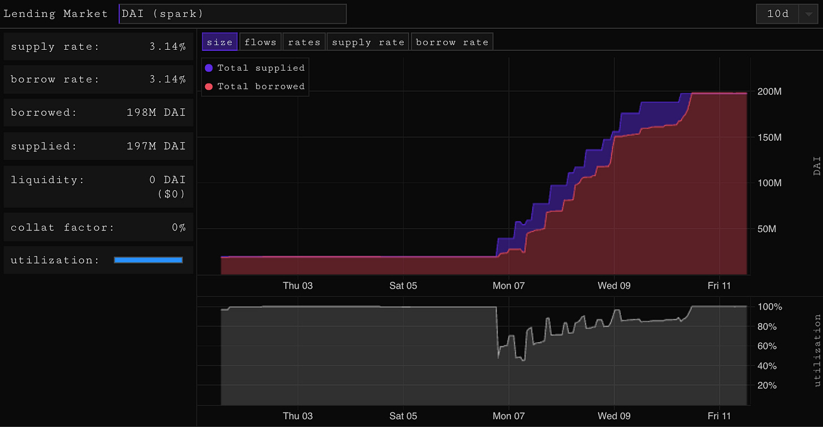Toggle the Total supplied legend entry
This screenshot has height=427, width=823.
255,68
